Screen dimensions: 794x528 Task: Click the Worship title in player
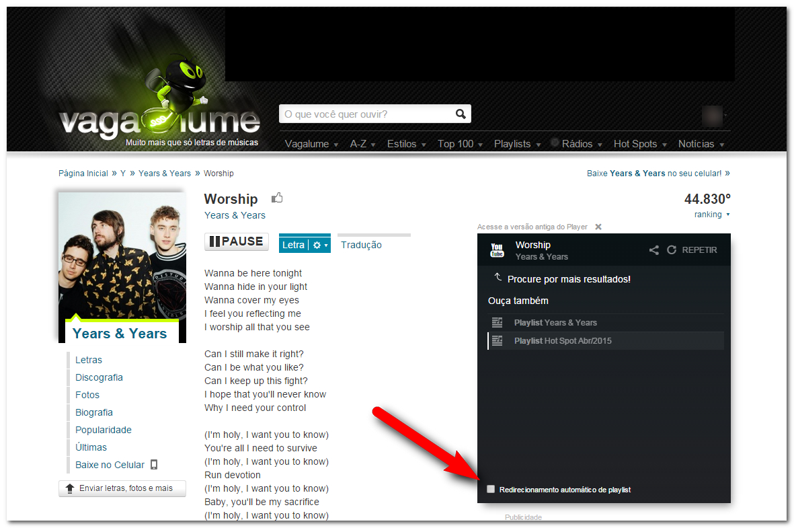532,245
